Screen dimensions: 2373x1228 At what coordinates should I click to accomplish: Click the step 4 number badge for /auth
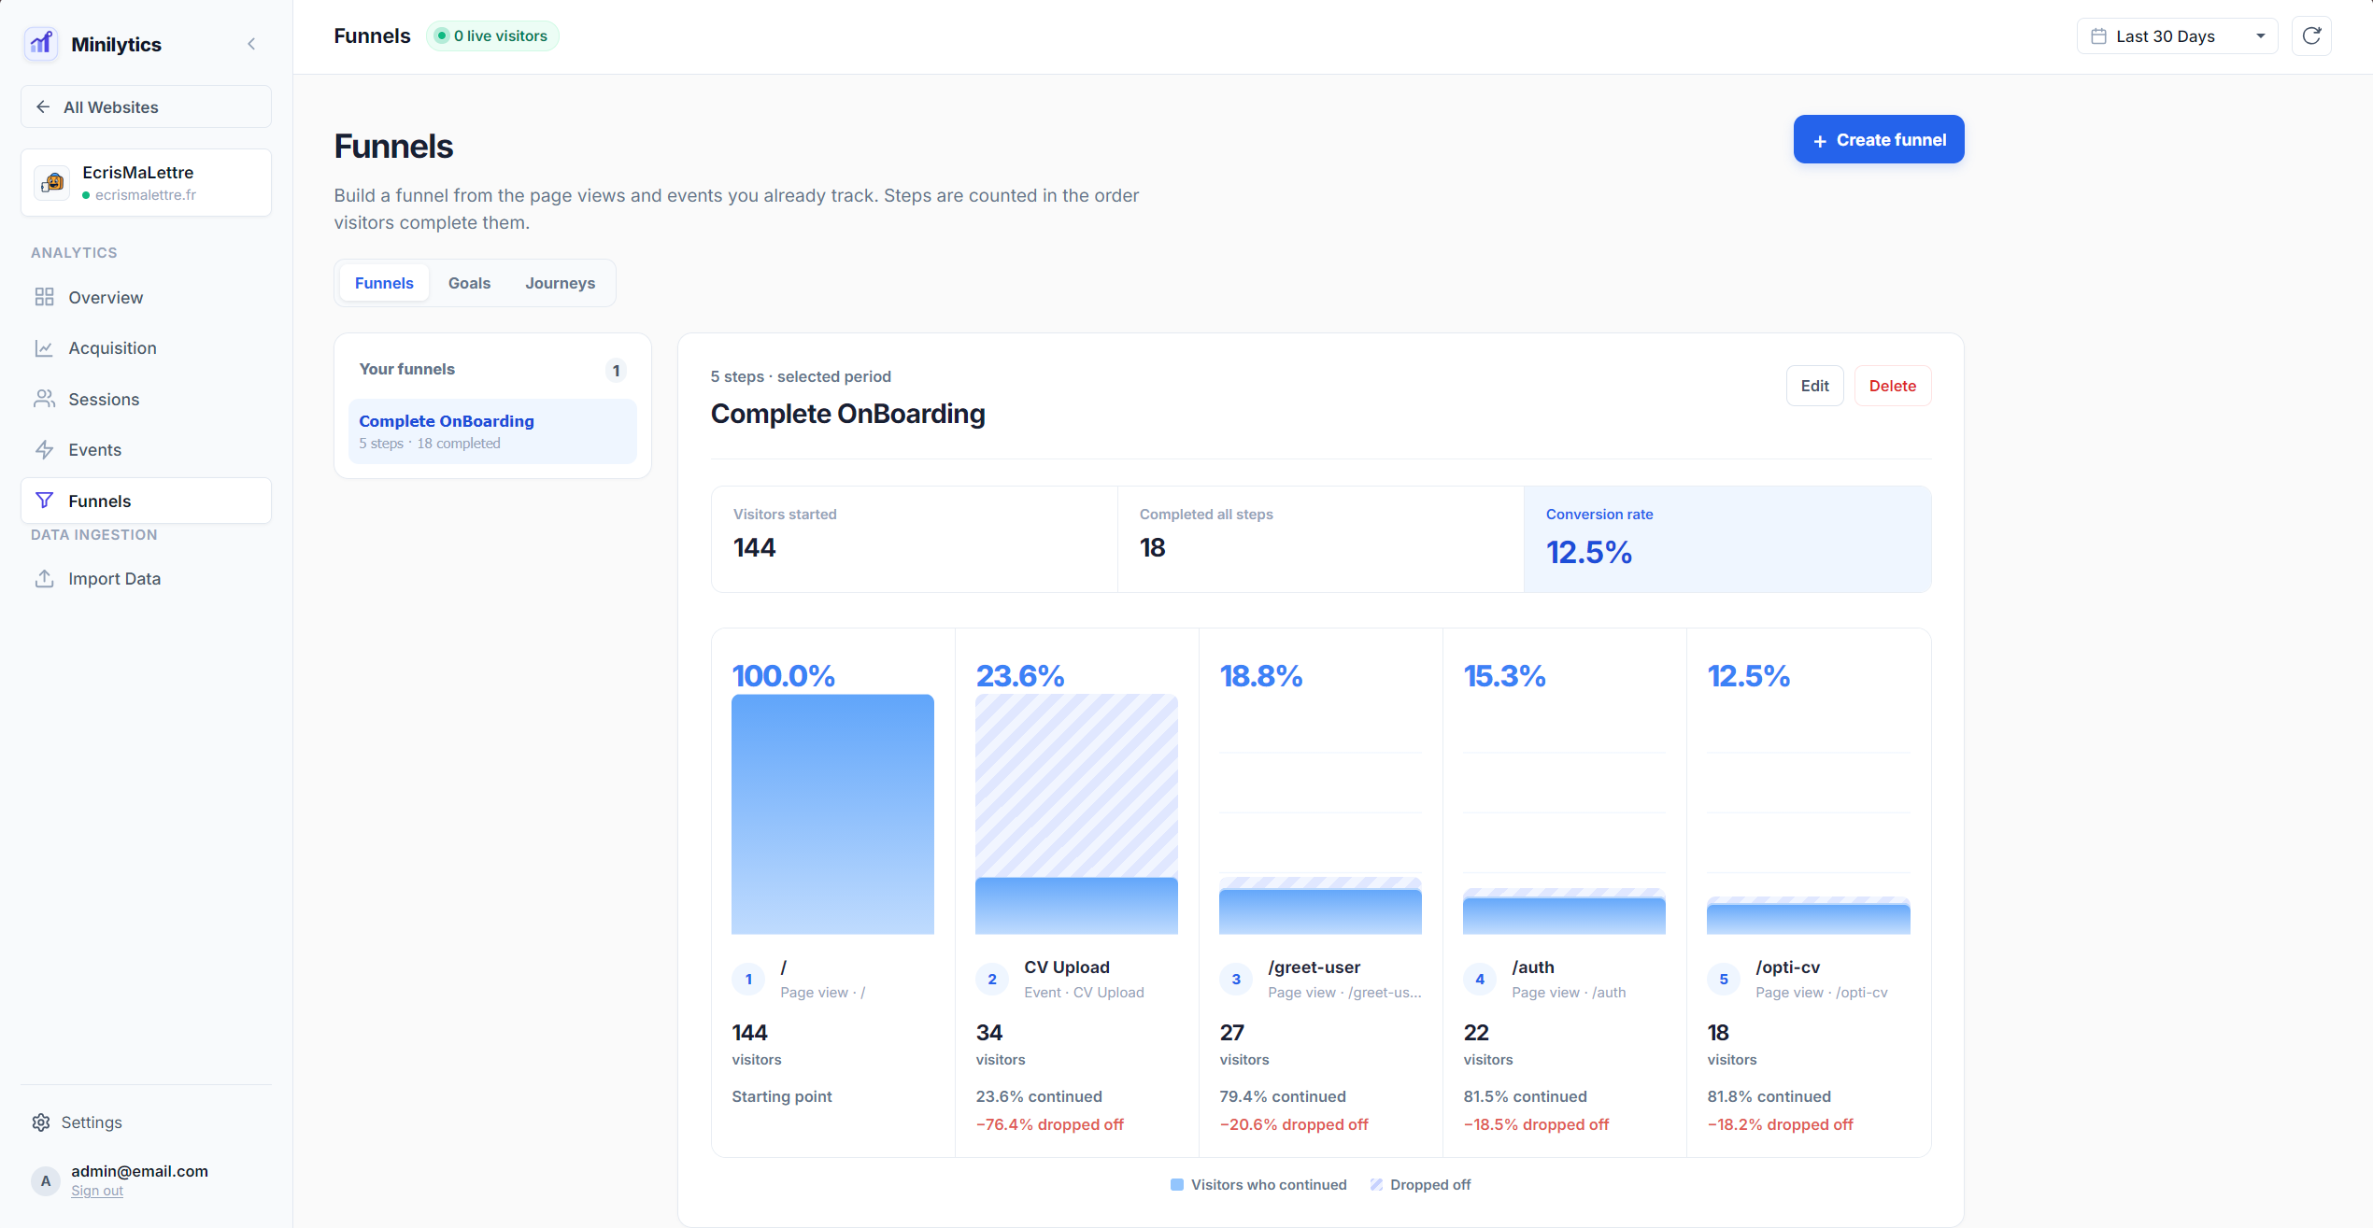1480,979
